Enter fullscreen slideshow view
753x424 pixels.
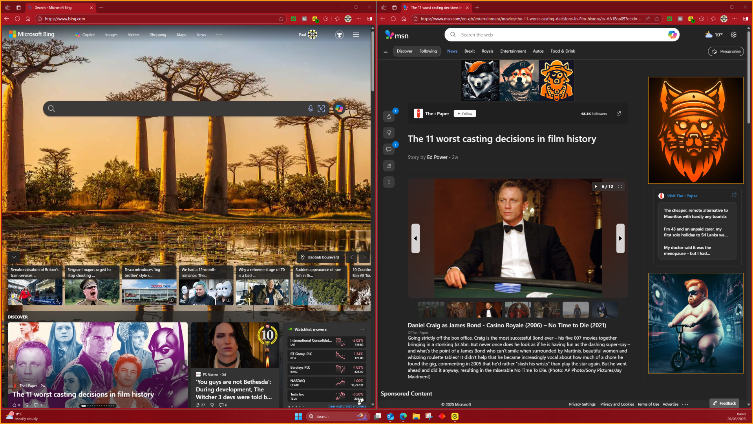point(620,187)
